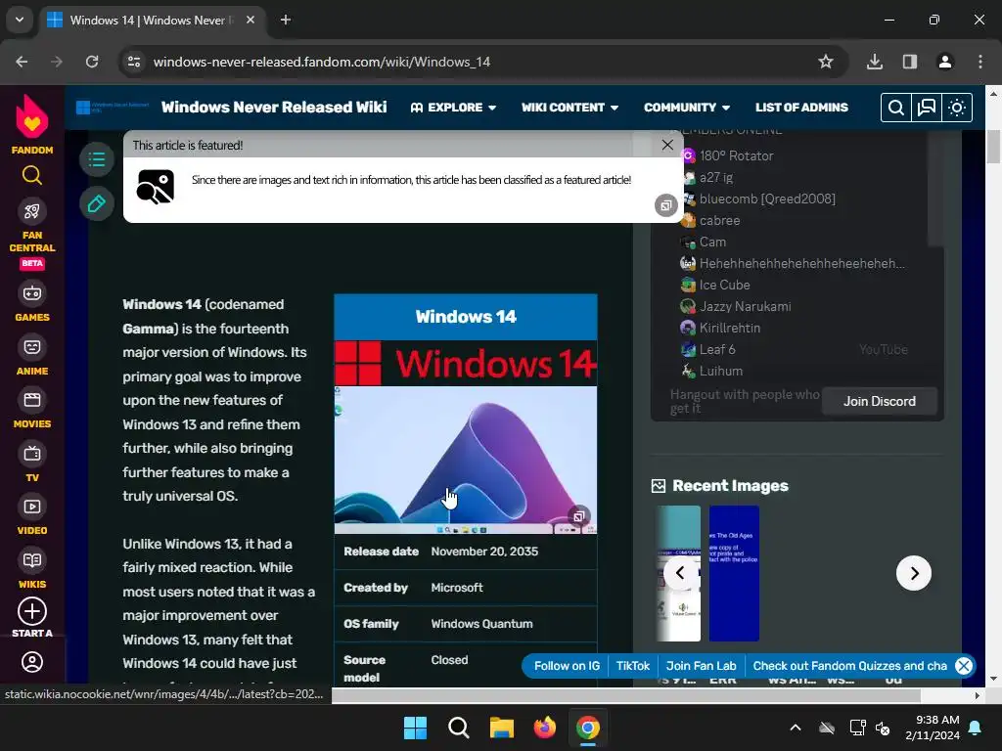Screen dimensions: 1002x751
Task: Click the Start a Wiki plus icon
Action: point(32,611)
